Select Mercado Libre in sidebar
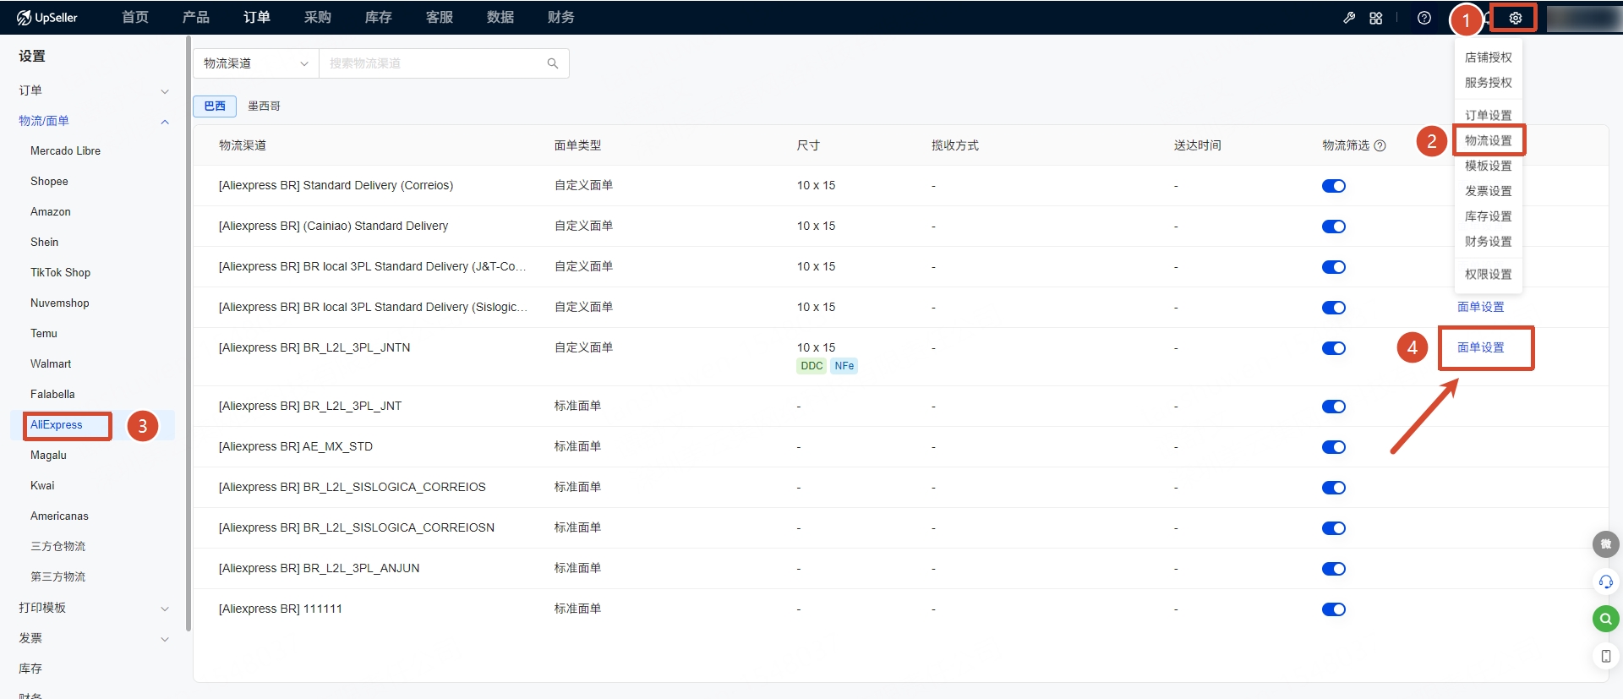1623x699 pixels. (65, 151)
